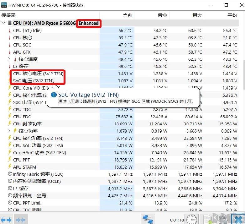The height and width of the screenshot is (224, 245).
Task: Select the CPU 核心功率 (SVI2 TFN) row label
Action: [x=38, y=138]
